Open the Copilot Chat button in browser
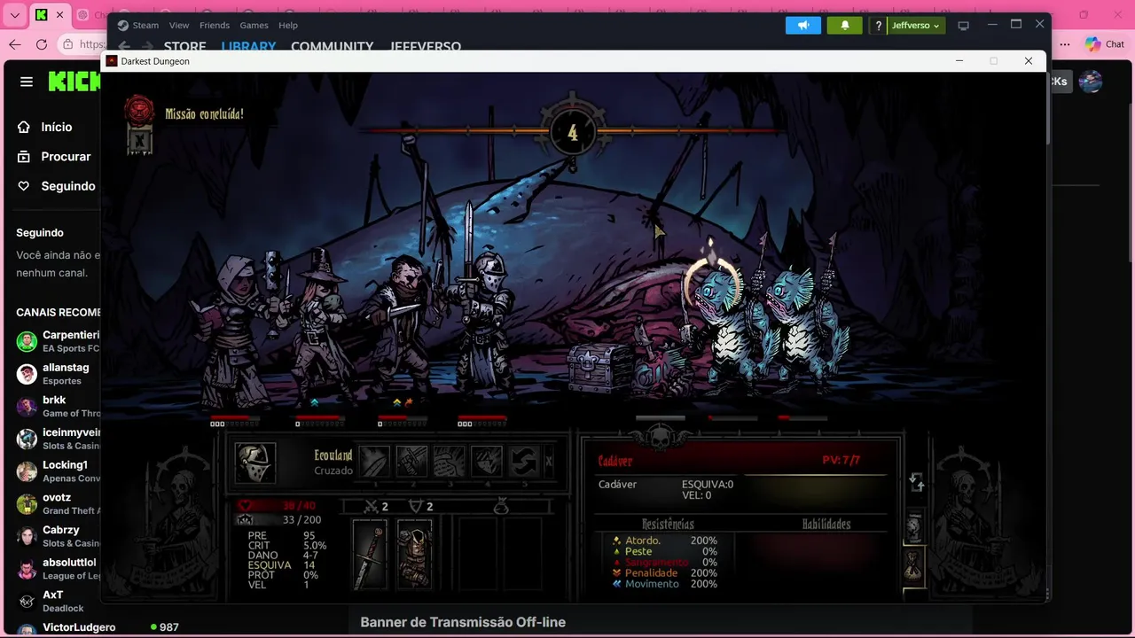 coord(1105,44)
